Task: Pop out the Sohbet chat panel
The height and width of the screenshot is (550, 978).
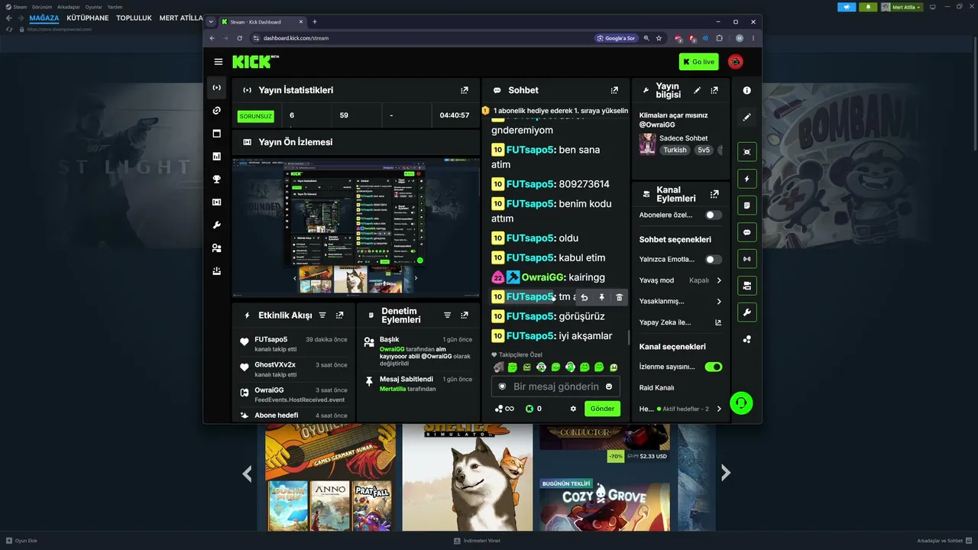Action: coord(614,90)
